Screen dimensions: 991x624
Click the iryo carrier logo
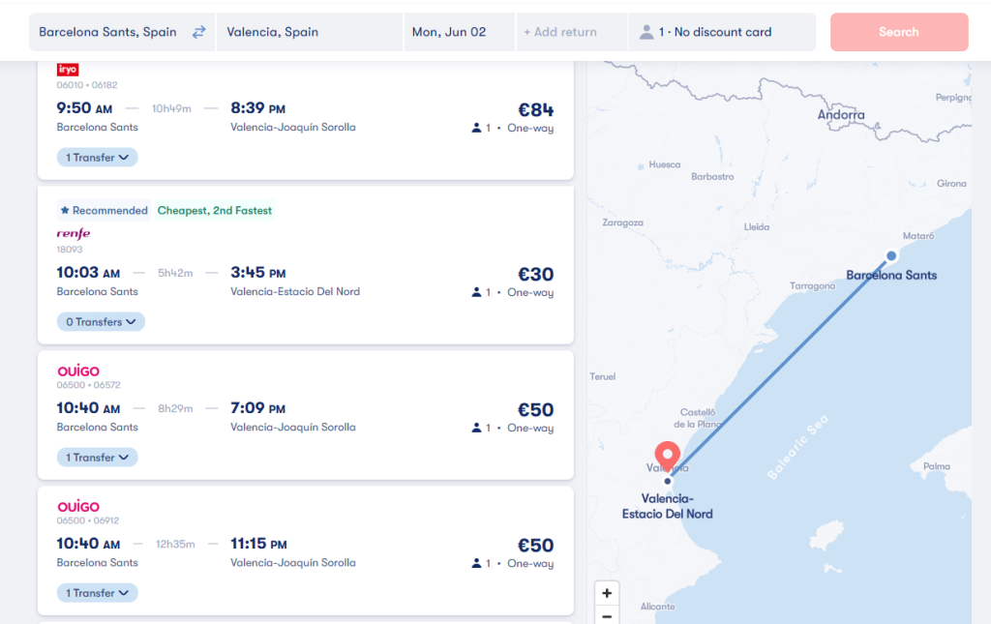point(68,70)
